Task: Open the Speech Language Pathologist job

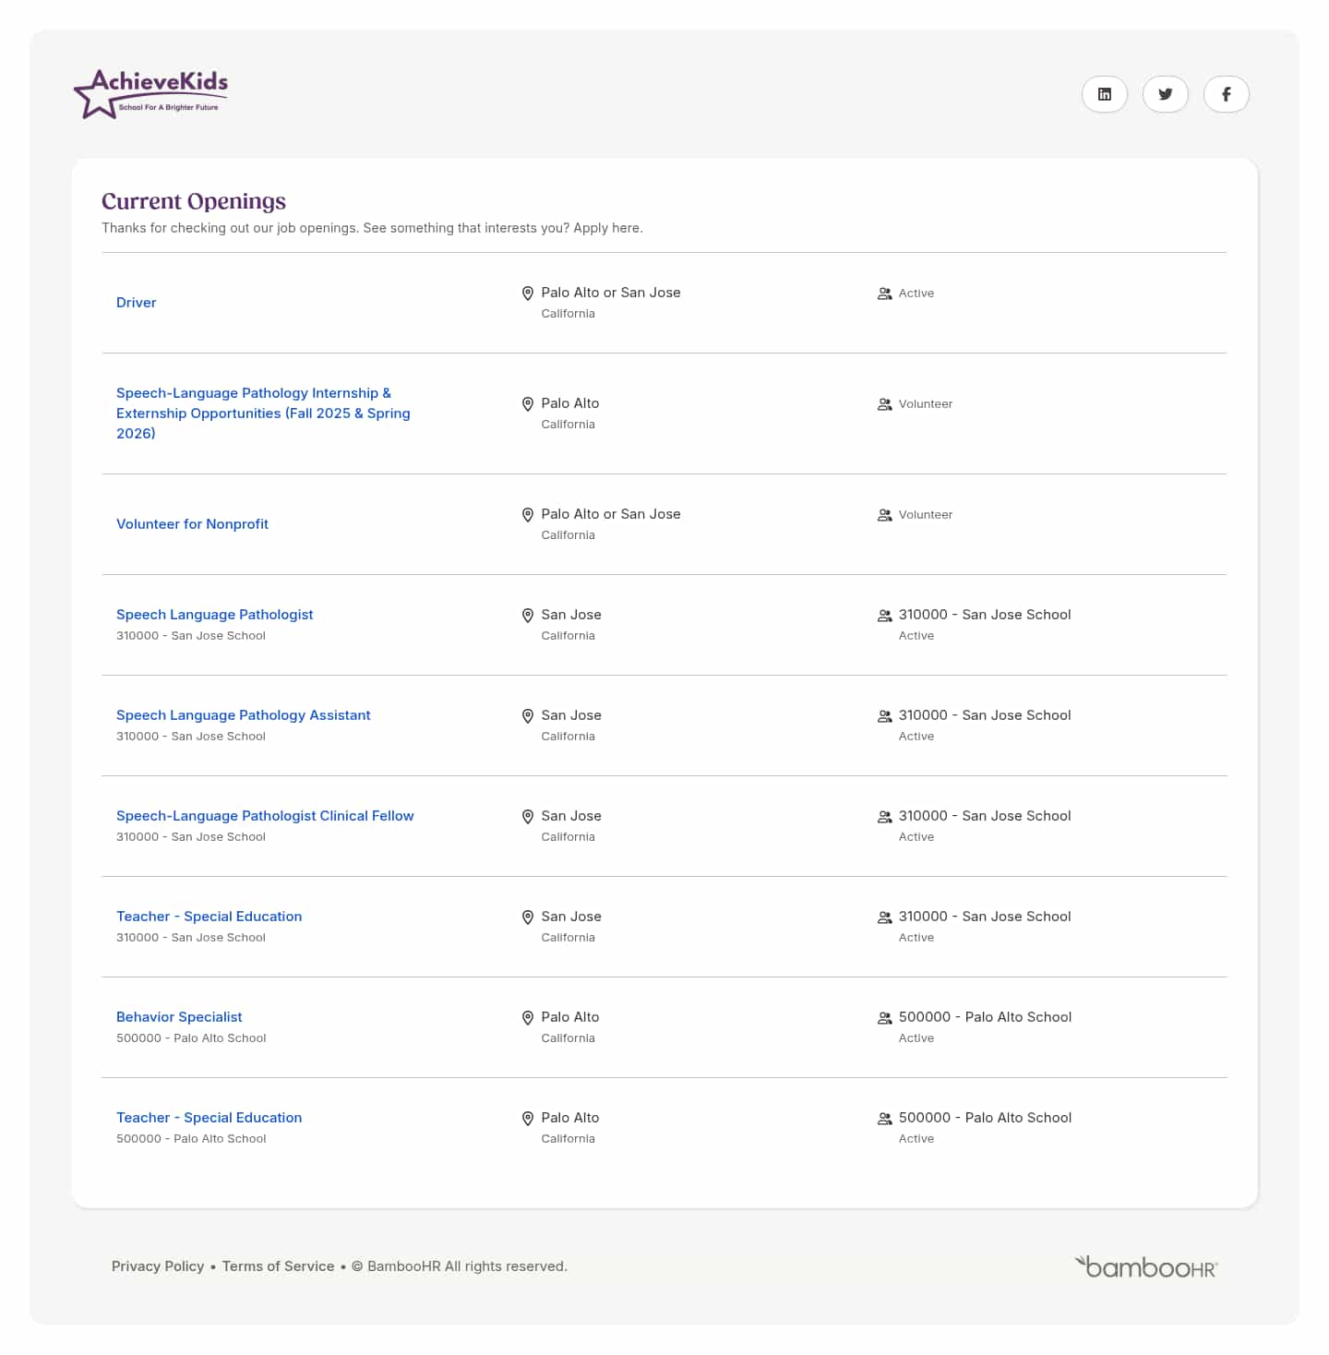Action: (214, 615)
